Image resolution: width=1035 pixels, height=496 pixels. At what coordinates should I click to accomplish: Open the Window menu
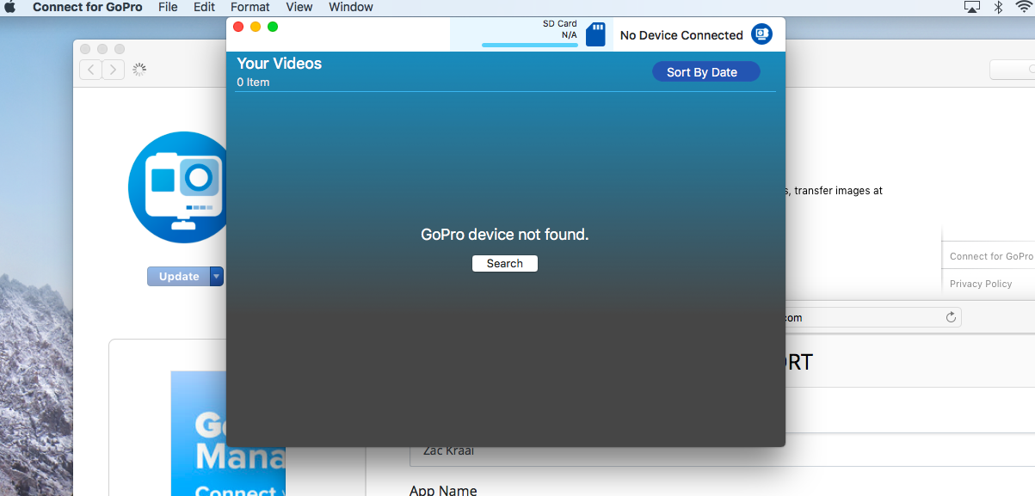click(351, 7)
